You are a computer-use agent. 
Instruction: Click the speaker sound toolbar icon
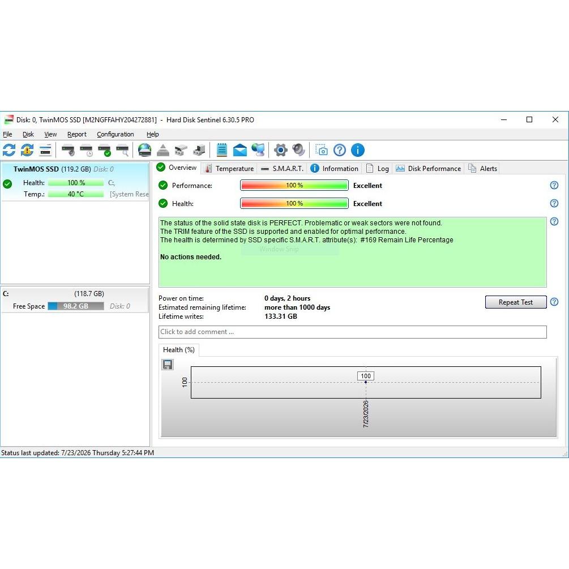pyautogui.click(x=298, y=150)
